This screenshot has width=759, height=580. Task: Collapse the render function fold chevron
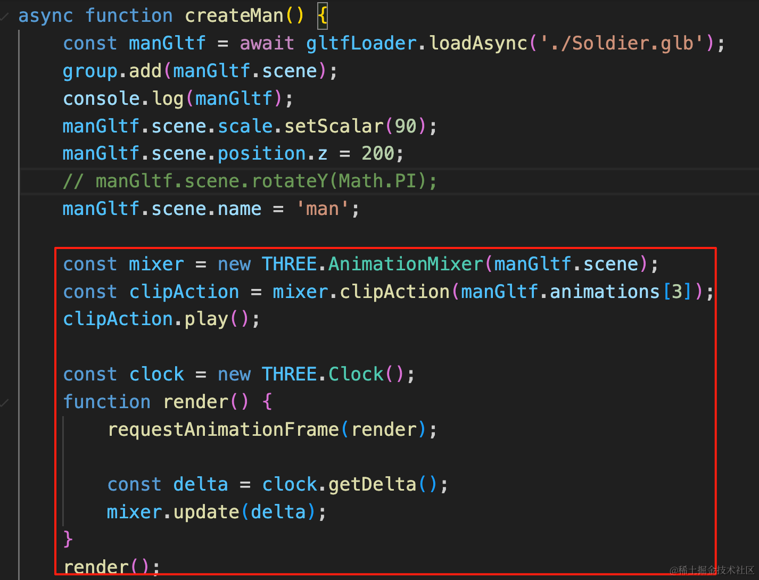tap(4, 402)
